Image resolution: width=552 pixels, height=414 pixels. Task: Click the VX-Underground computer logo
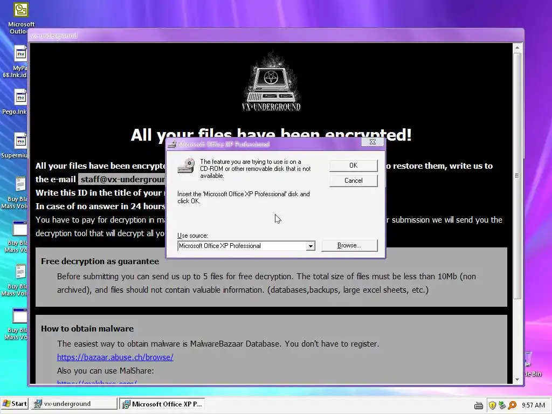tap(271, 82)
